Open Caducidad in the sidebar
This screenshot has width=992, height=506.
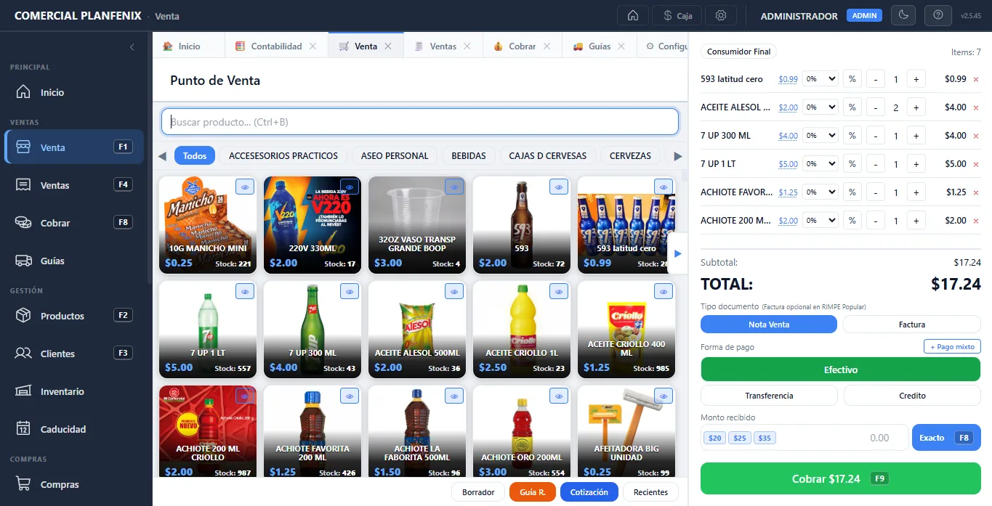coord(76,429)
